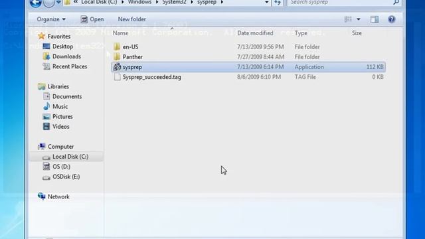Click the TAG File type cell
Image resolution: width=425 pixels, height=239 pixels.
point(305,77)
